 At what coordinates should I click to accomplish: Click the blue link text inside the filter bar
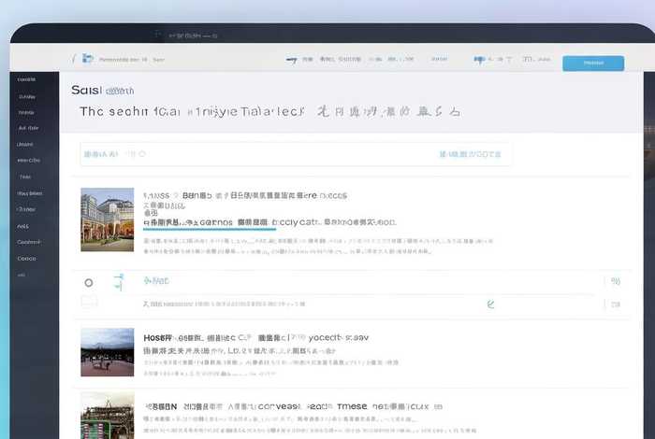click(x=470, y=154)
